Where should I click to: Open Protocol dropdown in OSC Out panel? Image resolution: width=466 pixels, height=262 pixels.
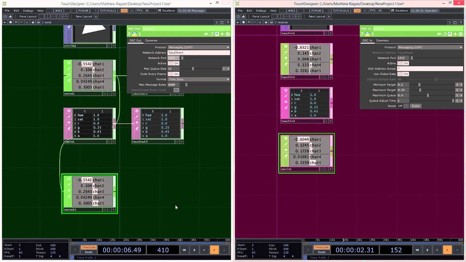point(199,47)
